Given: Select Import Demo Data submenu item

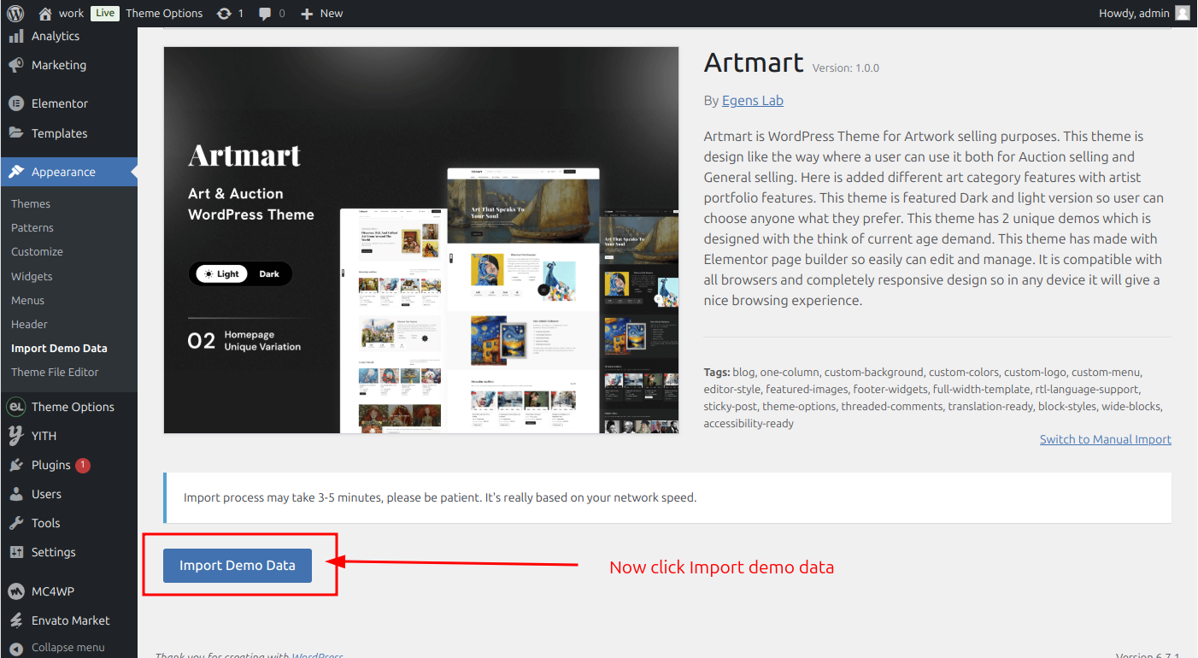Looking at the screenshot, I should (x=59, y=349).
